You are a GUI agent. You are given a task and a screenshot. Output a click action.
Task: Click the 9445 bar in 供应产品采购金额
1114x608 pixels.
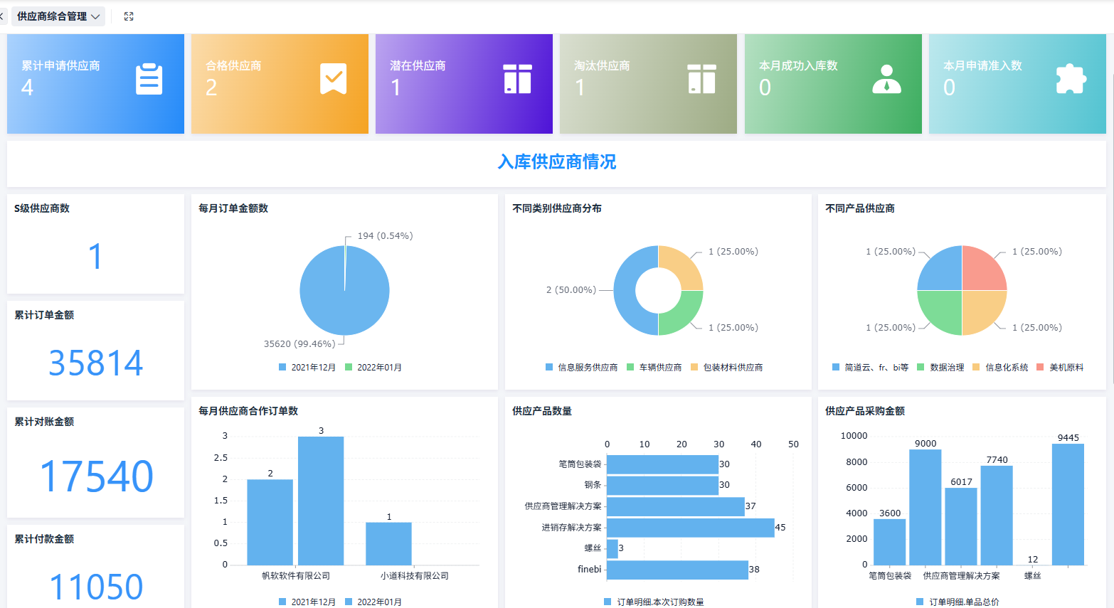pyautogui.click(x=1068, y=504)
